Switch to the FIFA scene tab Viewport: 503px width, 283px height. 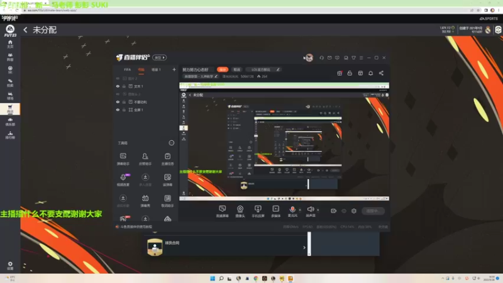click(x=128, y=70)
